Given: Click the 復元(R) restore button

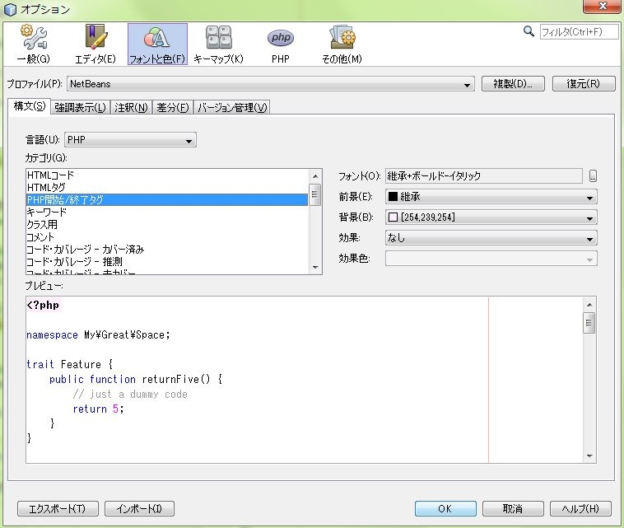Looking at the screenshot, I should (584, 84).
